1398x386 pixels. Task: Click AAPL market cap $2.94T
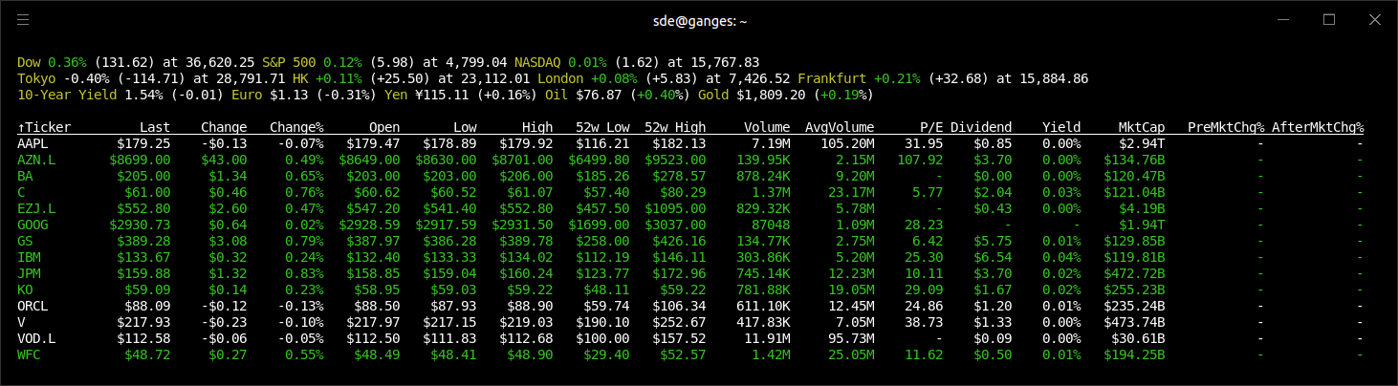(1142, 142)
